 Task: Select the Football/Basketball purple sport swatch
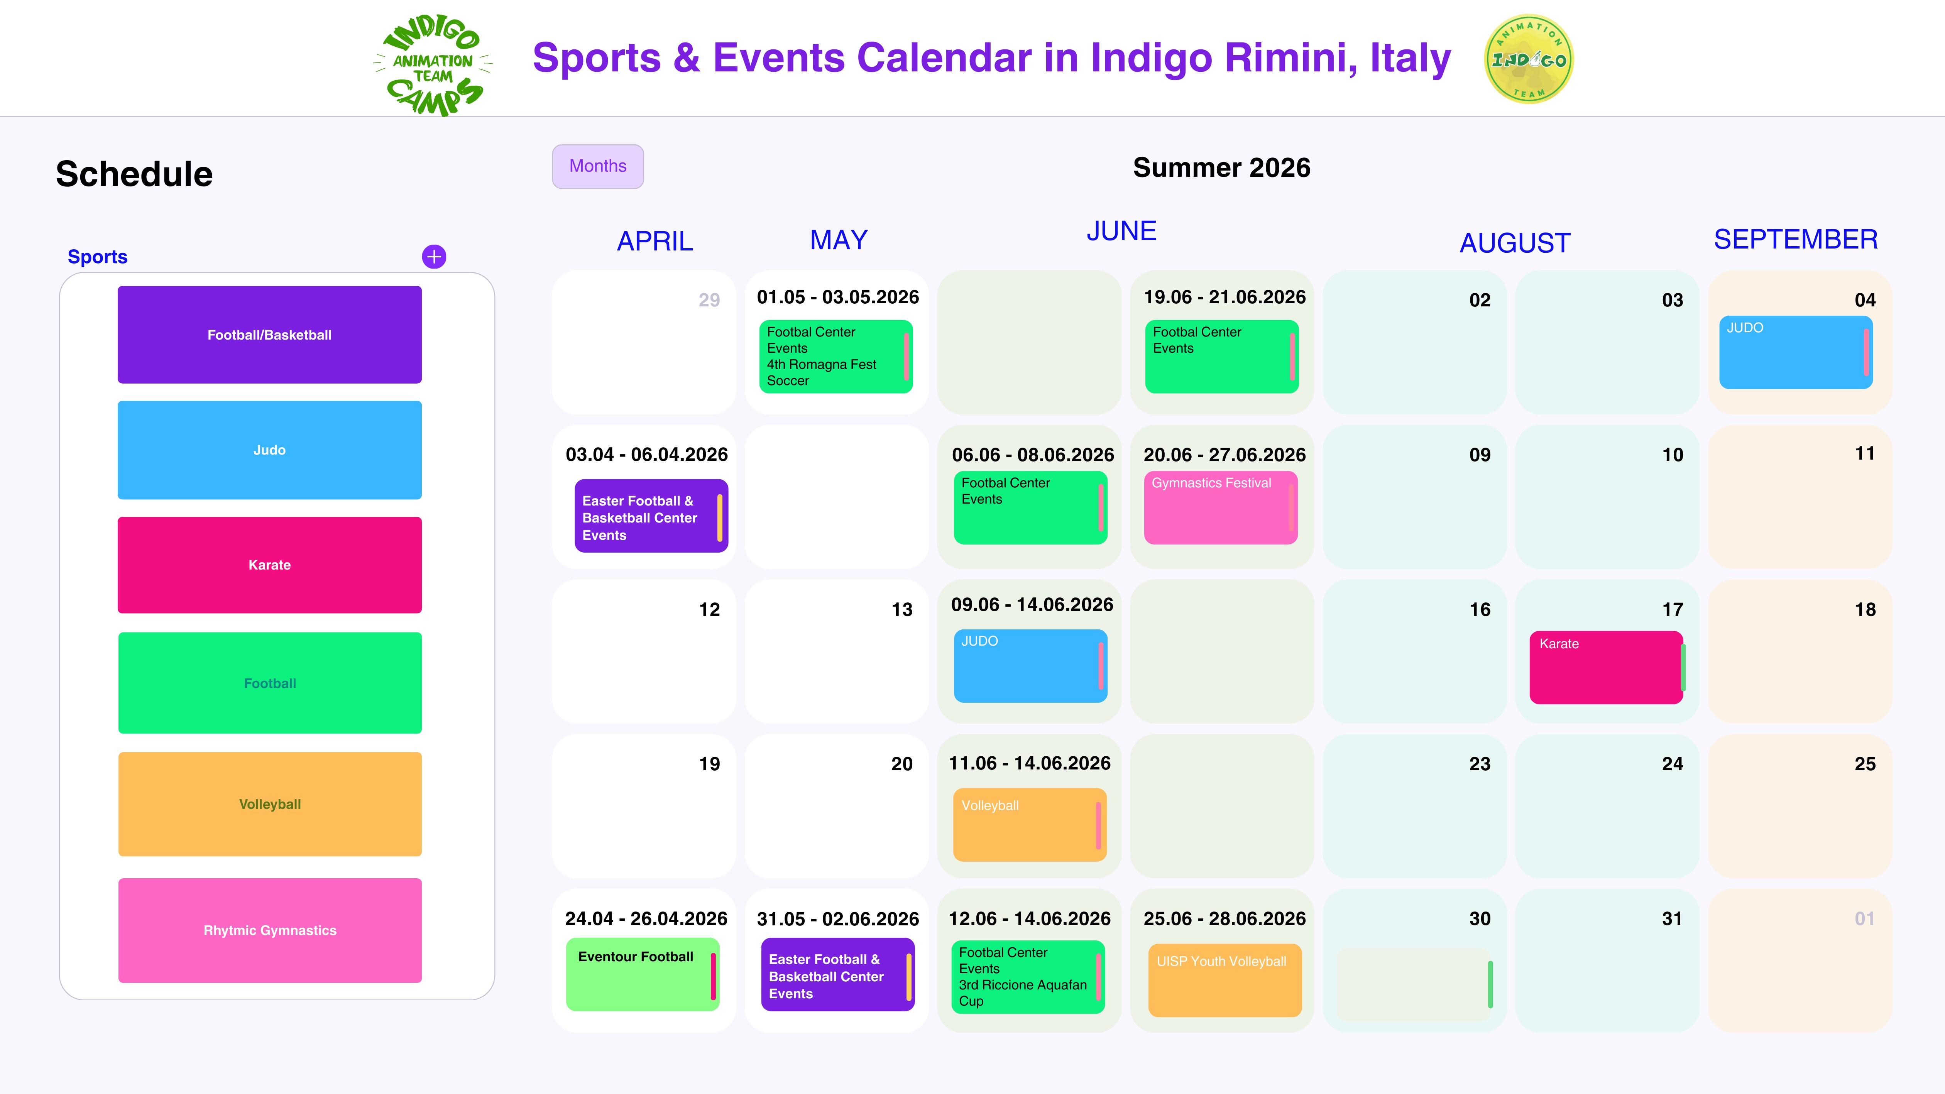click(x=269, y=335)
